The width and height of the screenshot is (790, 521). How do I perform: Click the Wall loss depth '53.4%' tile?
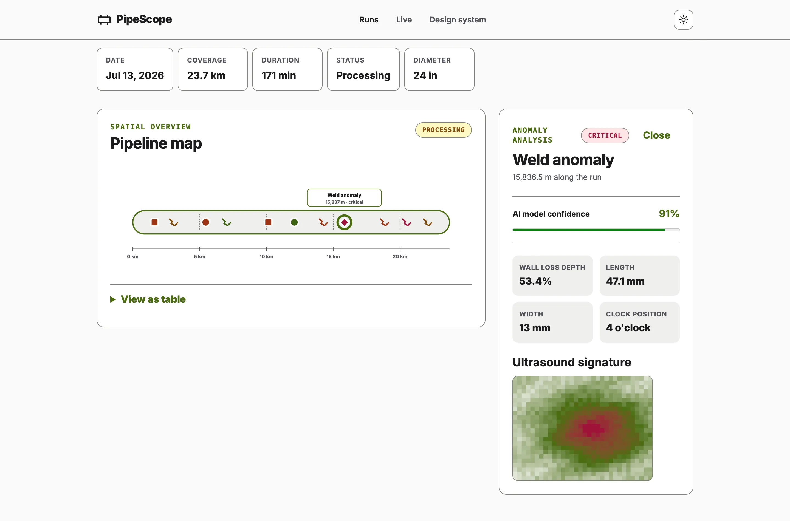(552, 276)
